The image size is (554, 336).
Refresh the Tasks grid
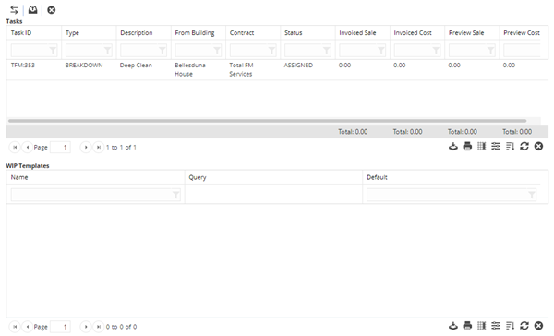[524, 146]
